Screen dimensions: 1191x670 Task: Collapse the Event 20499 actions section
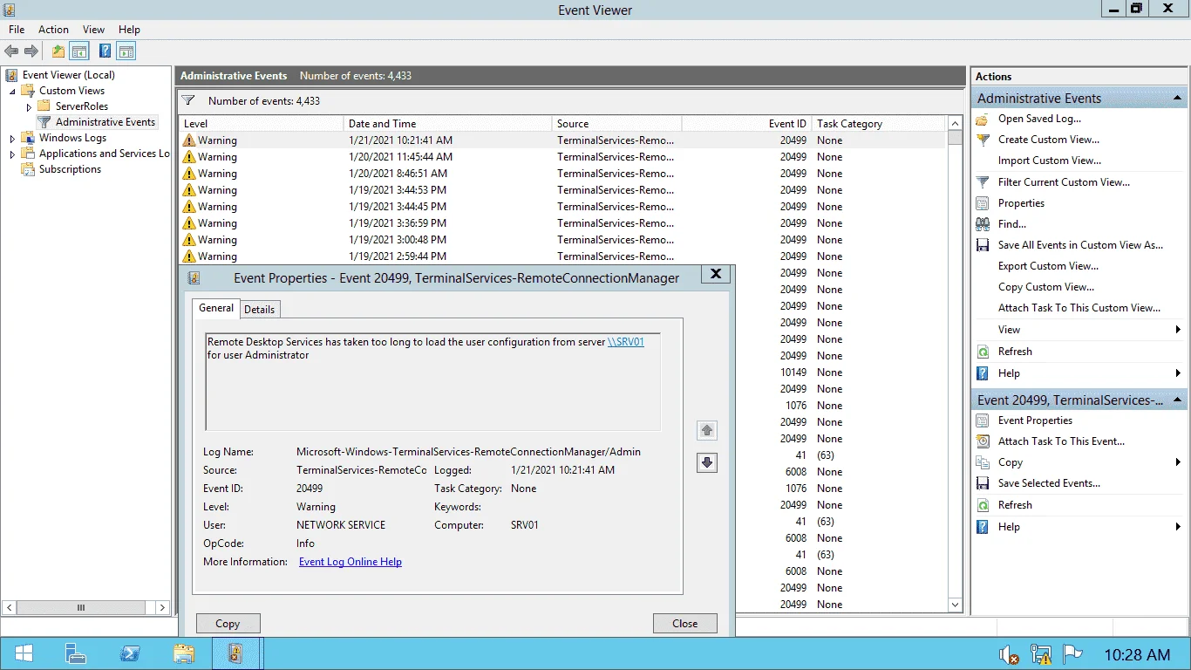coord(1178,400)
